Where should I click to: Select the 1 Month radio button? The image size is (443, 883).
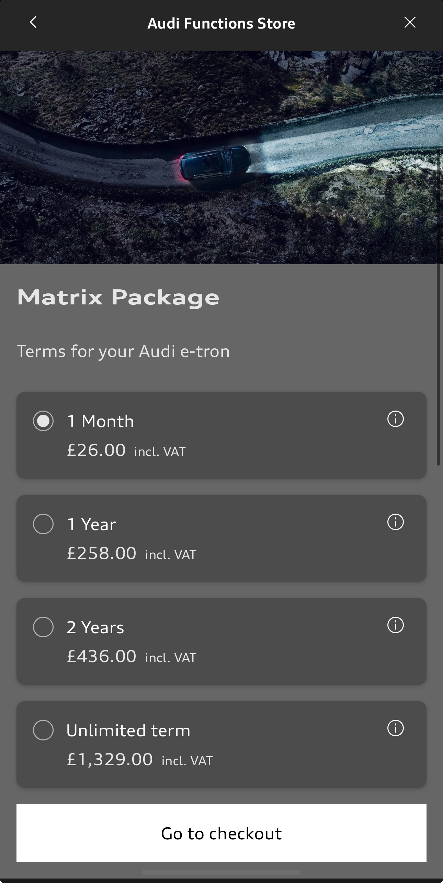pyautogui.click(x=43, y=421)
